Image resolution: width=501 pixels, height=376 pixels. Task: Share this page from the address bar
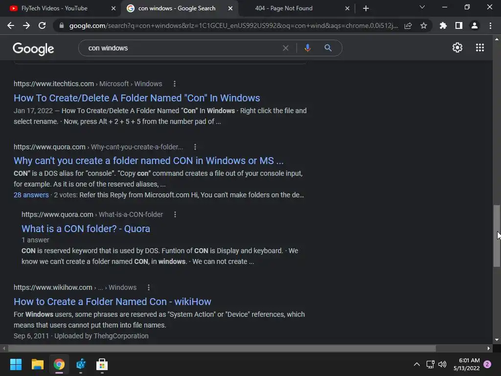408,25
